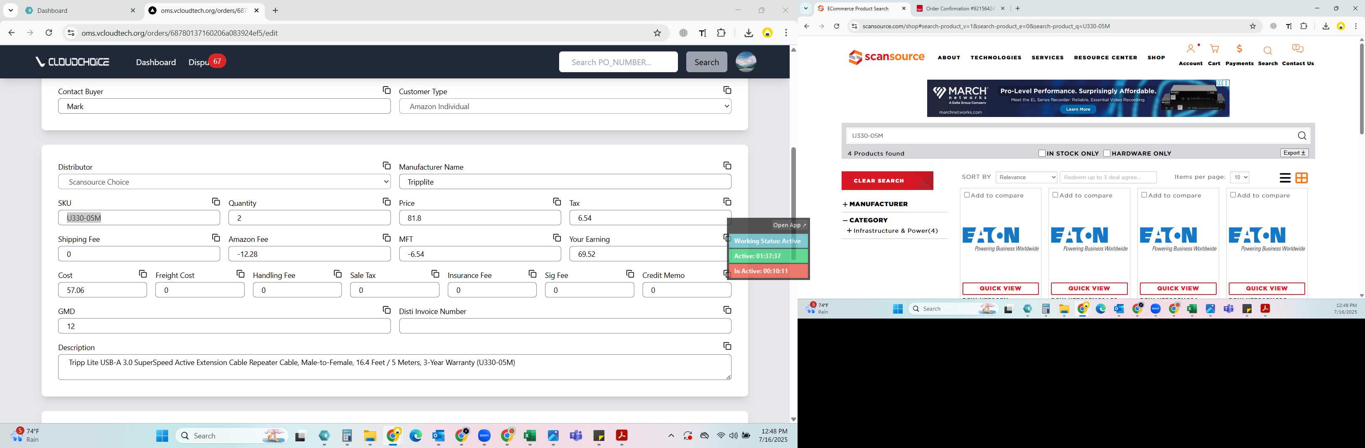Copy the Insurance Fee value
The image size is (1365, 448).
[x=532, y=273]
